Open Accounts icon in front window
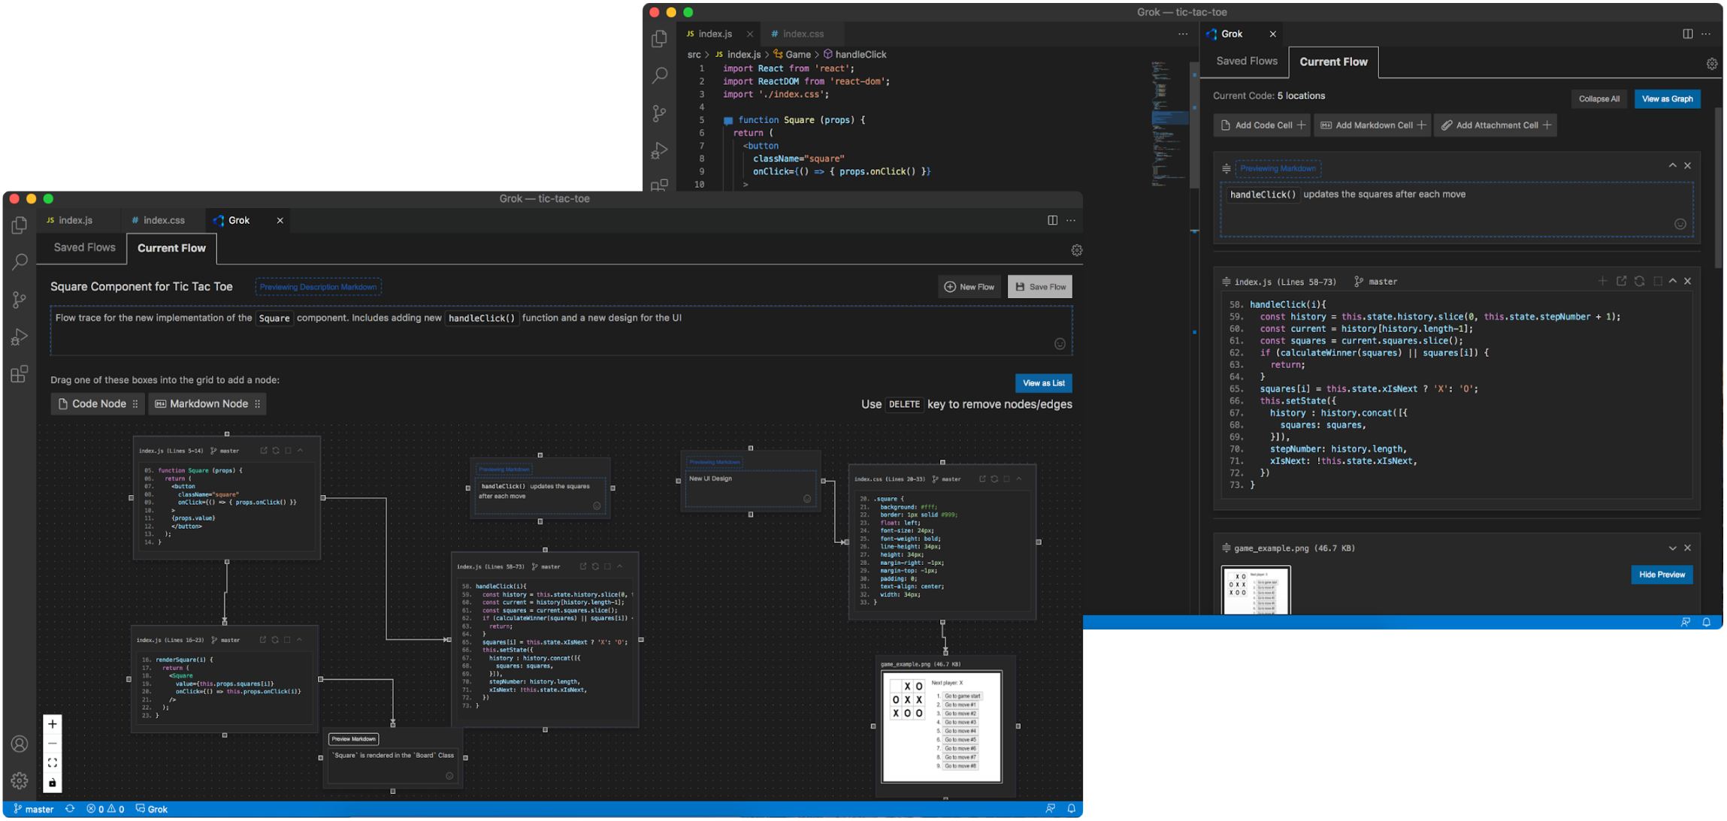Viewport: 1727px width, 821px height. click(20, 744)
